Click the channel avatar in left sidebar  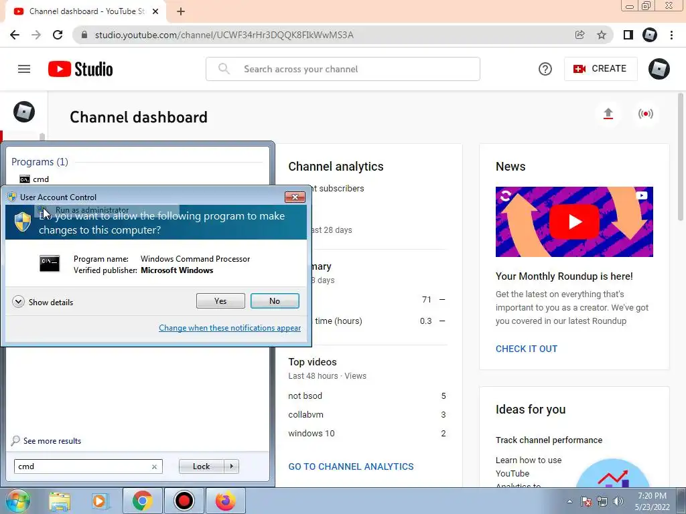[x=24, y=112]
